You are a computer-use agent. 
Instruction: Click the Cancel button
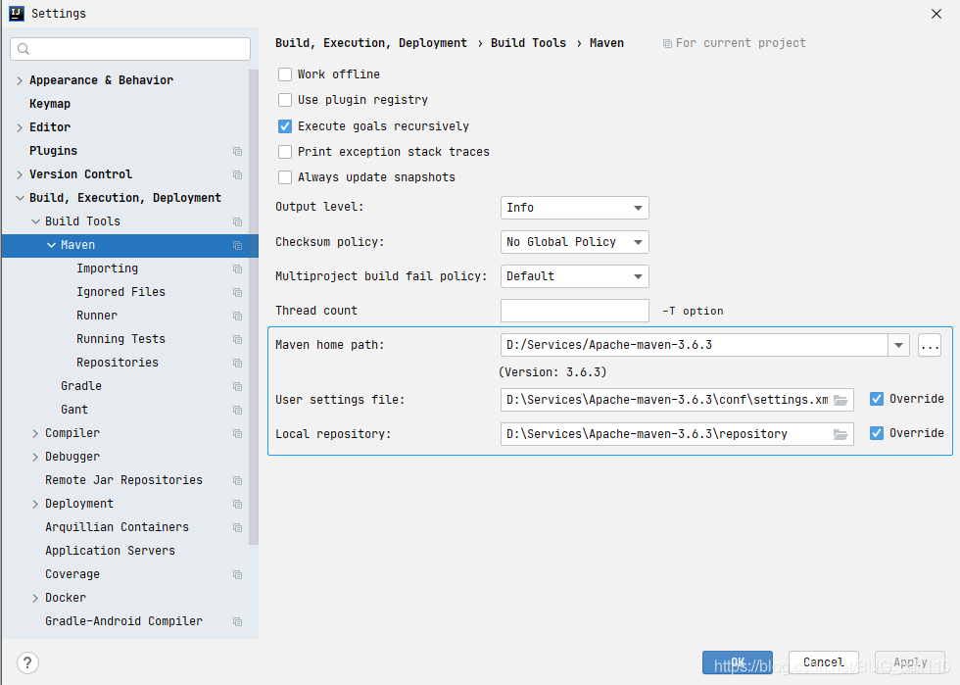point(823,661)
